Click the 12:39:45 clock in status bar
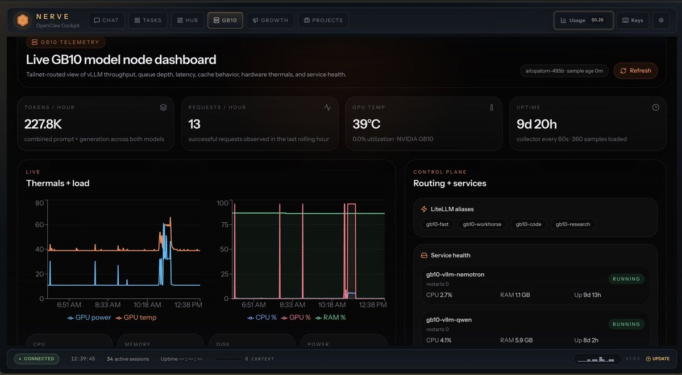 coord(84,359)
